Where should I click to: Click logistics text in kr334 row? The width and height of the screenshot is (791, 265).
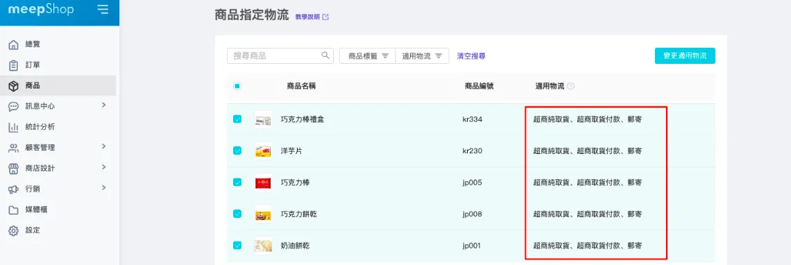[x=588, y=119]
